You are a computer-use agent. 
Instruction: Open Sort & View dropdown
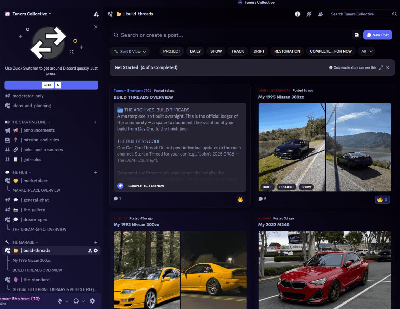(x=130, y=52)
